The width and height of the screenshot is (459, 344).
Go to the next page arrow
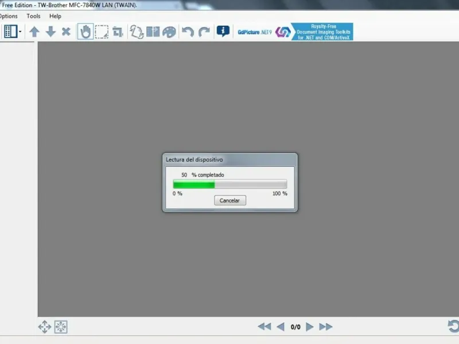309,327
